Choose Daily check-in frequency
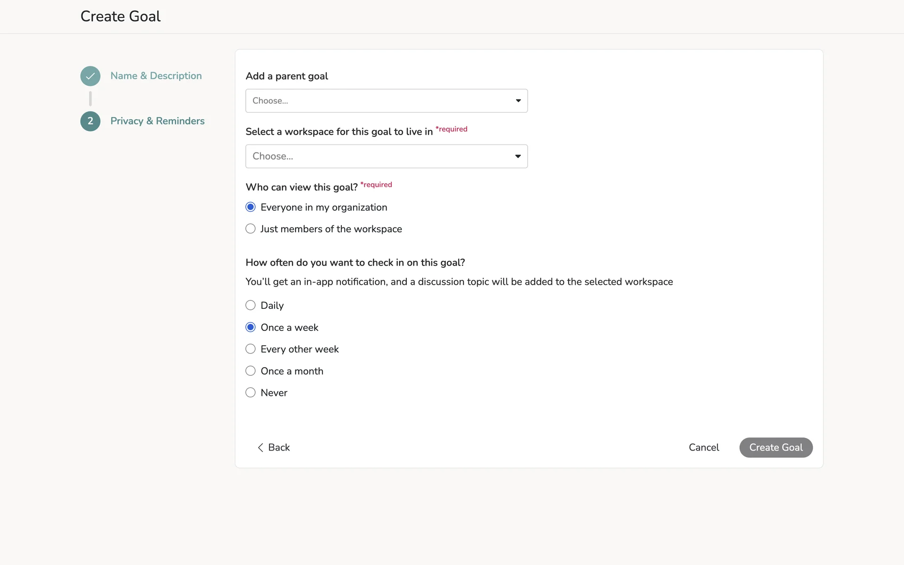The height and width of the screenshot is (565, 904). click(x=250, y=305)
